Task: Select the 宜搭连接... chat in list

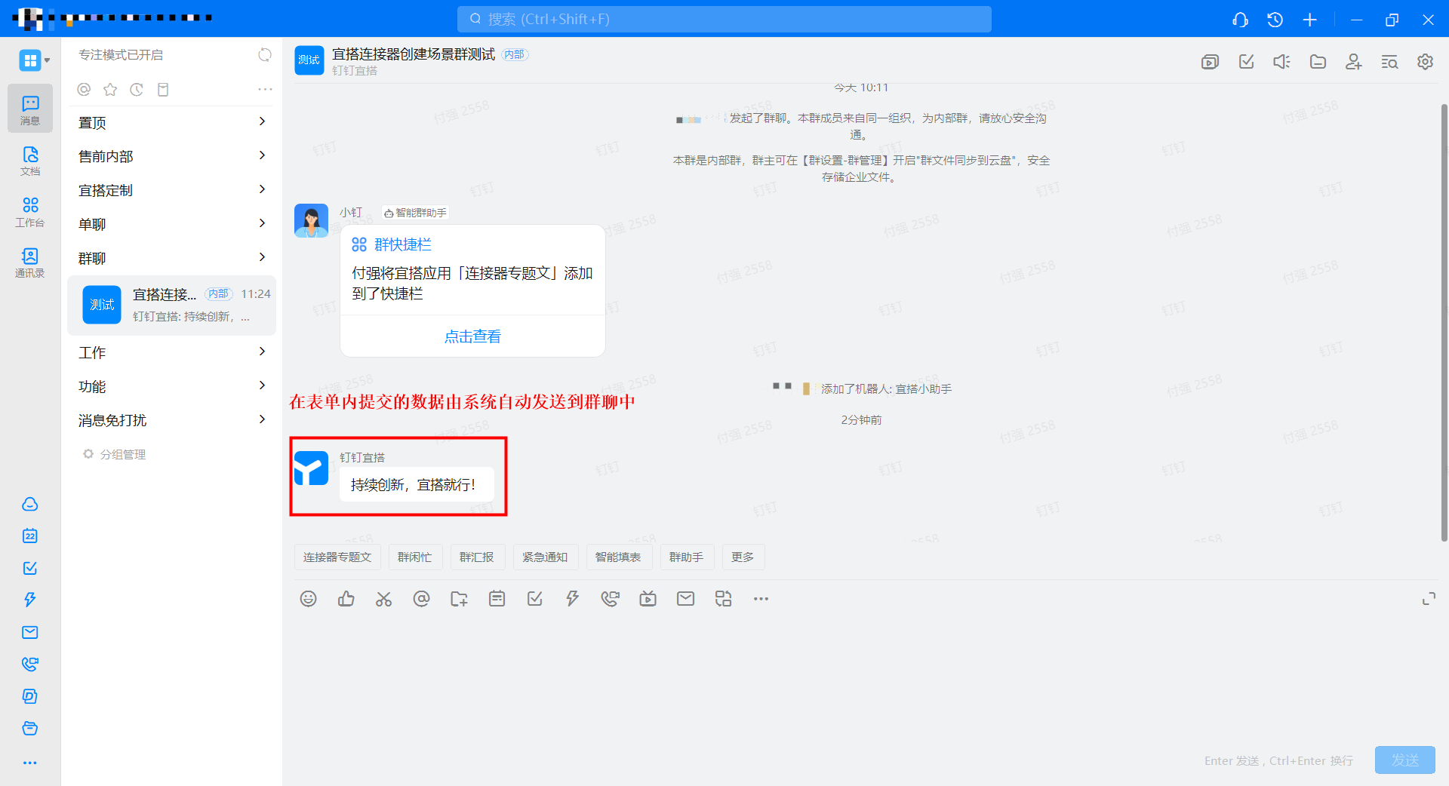Action: [172, 305]
